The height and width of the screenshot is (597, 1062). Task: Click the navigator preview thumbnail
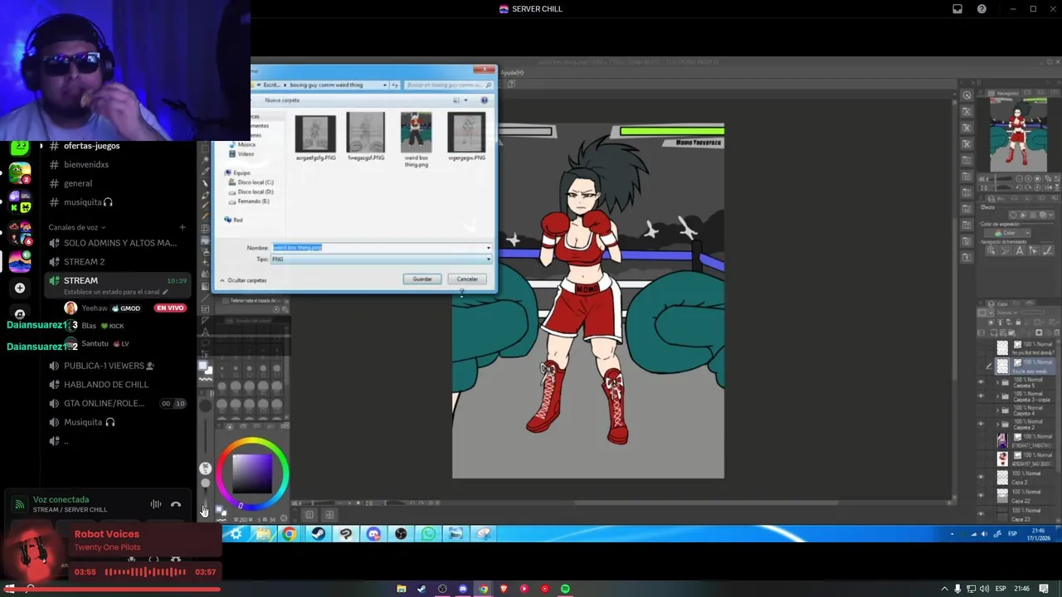(x=1018, y=135)
